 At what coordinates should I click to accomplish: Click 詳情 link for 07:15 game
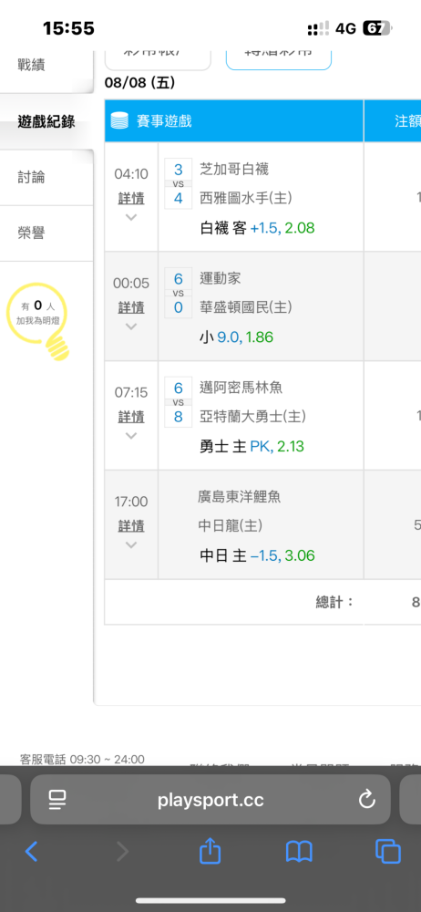click(x=131, y=417)
